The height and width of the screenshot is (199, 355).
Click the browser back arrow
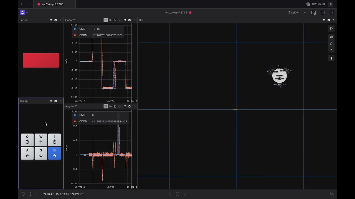22,4
